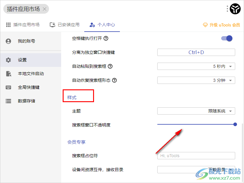Click the 主题 label

pyautogui.click(x=76, y=111)
